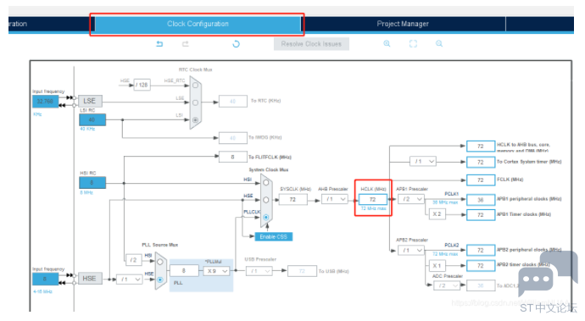The height and width of the screenshot is (321, 585).
Task: Click LSE input frequency field 32.768
Action: point(45,102)
